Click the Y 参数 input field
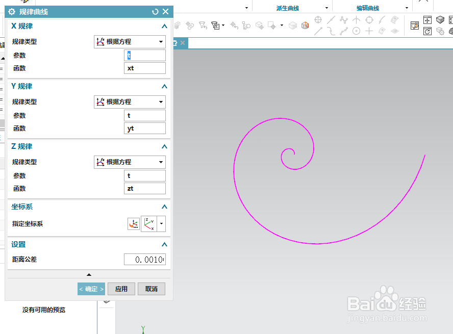 pyautogui.click(x=145, y=115)
